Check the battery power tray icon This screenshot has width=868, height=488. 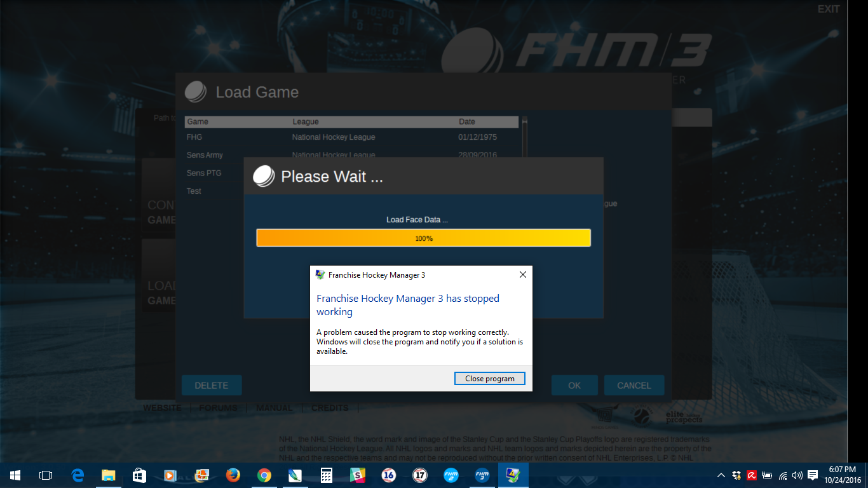click(767, 475)
